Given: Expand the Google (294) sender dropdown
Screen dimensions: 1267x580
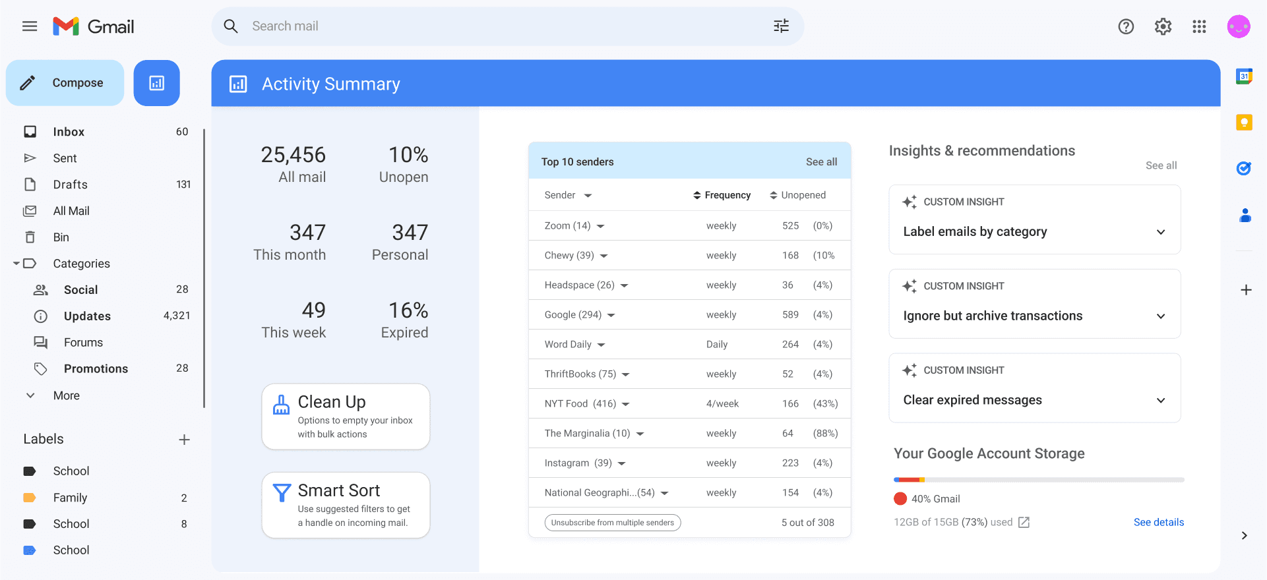Looking at the screenshot, I should coord(611,315).
